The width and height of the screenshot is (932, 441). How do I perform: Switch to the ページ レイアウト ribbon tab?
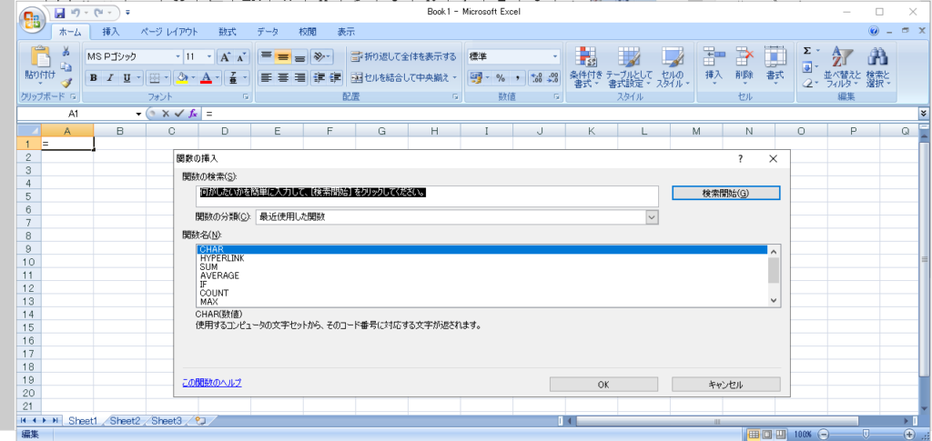click(168, 32)
